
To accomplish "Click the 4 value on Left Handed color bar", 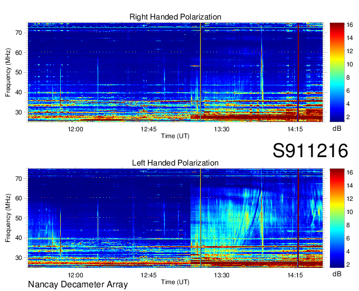I will point(348,251).
